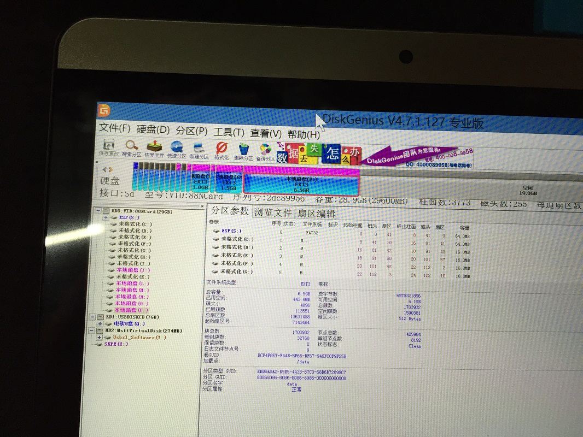Screen dimensions: 583x437
Task: Click the 删除分区 (delete partition) trash icon
Action: click(243, 152)
